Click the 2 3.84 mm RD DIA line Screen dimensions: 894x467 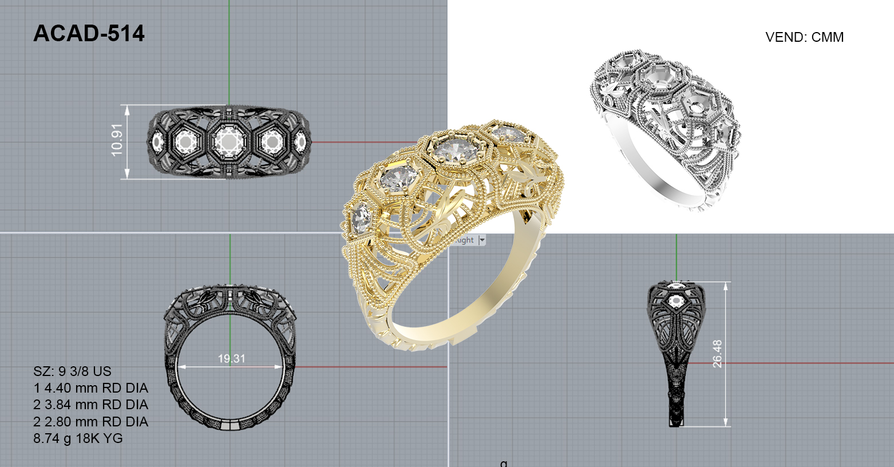pos(90,405)
